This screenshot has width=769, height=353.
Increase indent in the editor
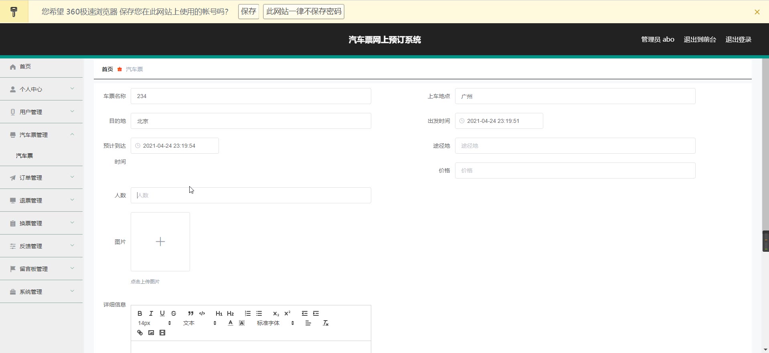point(316,313)
